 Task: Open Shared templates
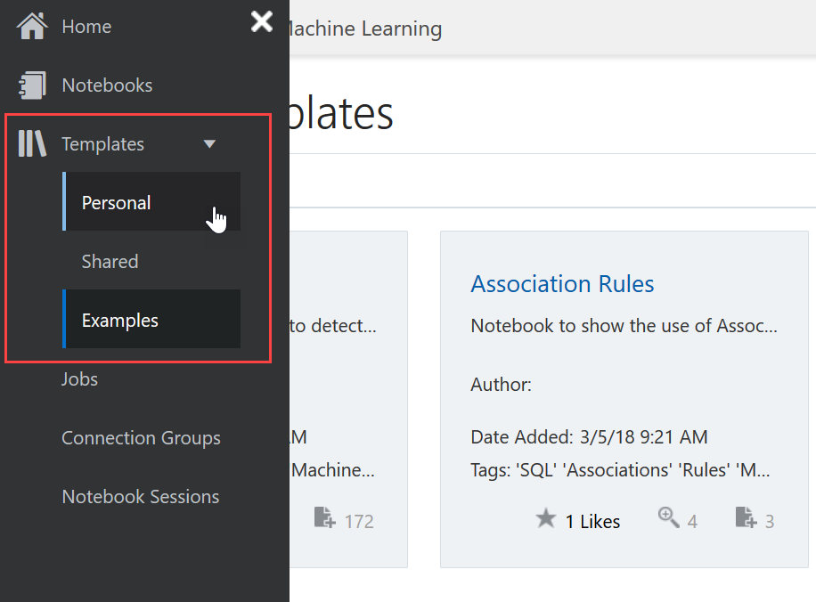[110, 262]
